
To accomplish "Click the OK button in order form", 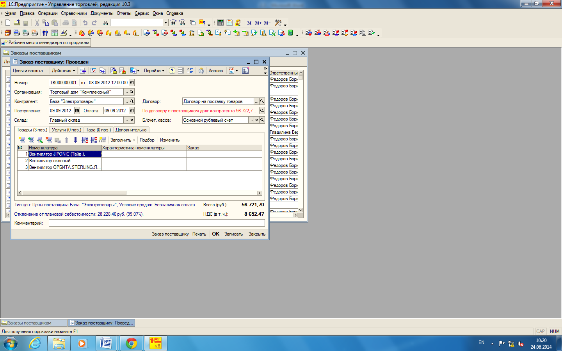I will (215, 234).
